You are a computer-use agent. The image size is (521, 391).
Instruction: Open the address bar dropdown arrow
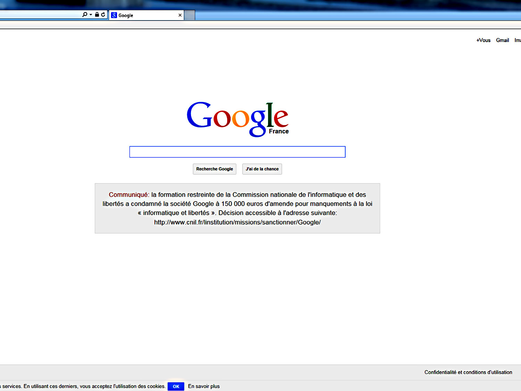click(91, 15)
